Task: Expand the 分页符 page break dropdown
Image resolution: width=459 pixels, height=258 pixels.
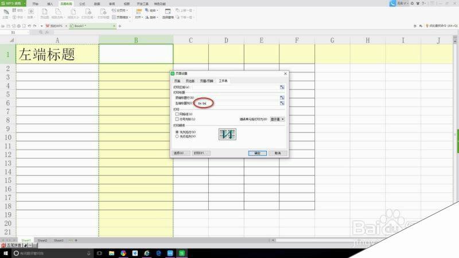Action: click(122, 10)
